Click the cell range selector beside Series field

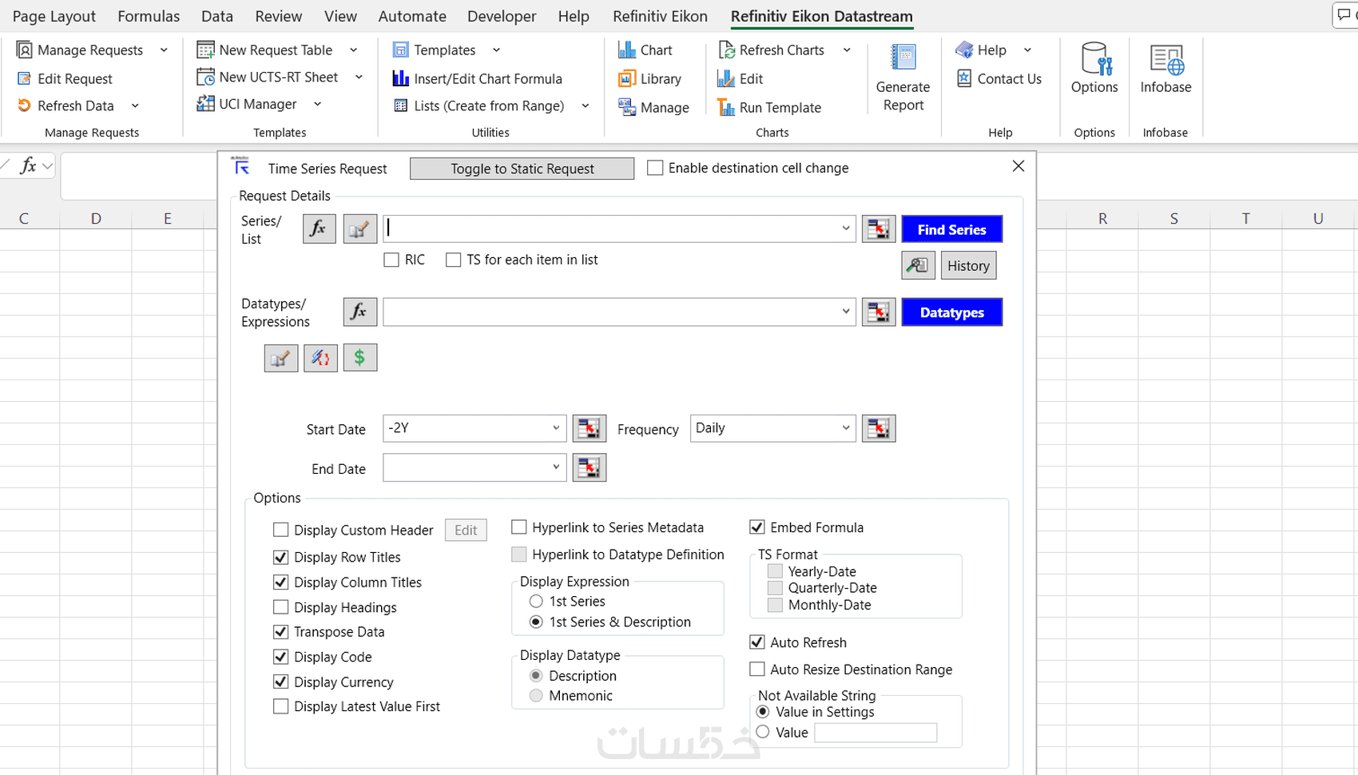pos(879,229)
